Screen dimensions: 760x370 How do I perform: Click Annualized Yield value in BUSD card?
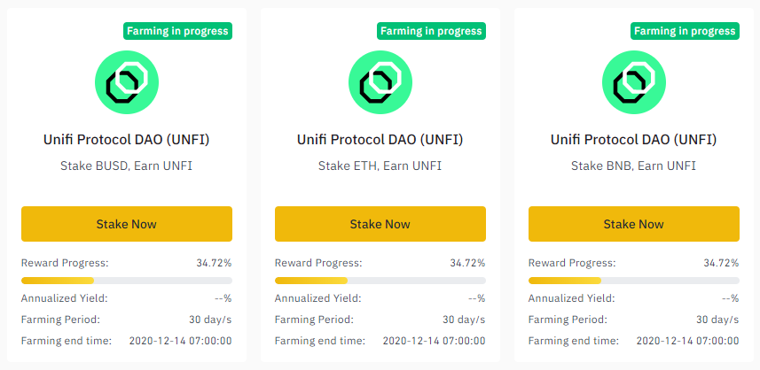[223, 298]
